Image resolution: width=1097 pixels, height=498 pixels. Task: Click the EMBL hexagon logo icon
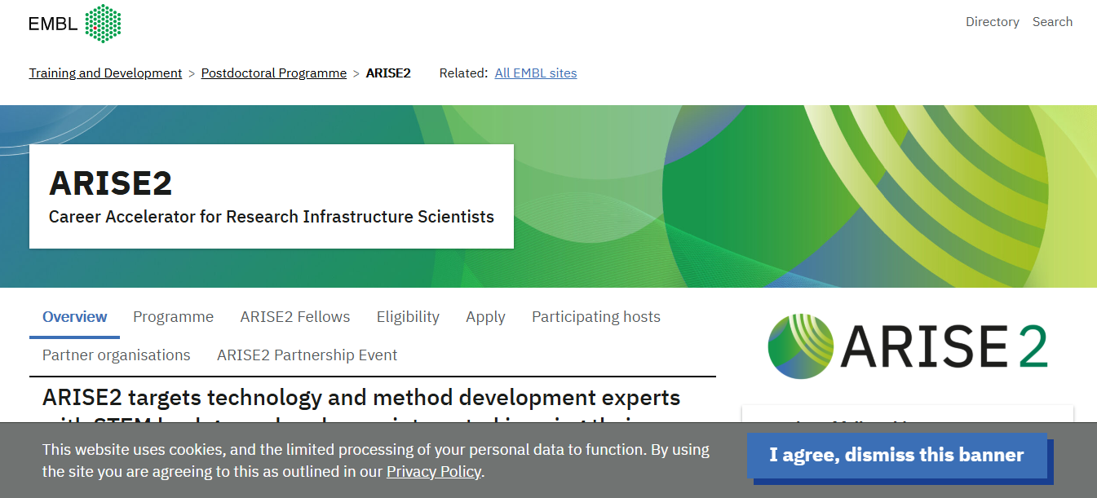coord(103,23)
